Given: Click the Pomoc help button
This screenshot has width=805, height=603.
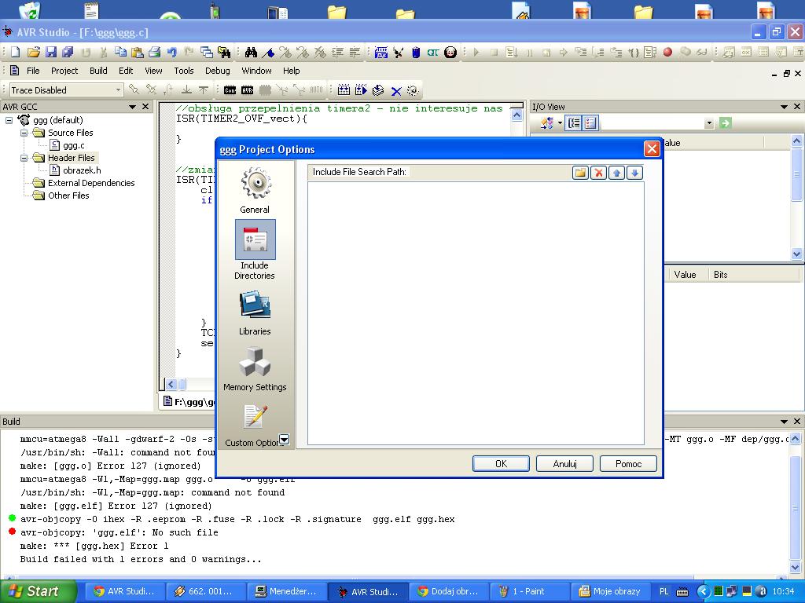Looking at the screenshot, I should 628,463.
